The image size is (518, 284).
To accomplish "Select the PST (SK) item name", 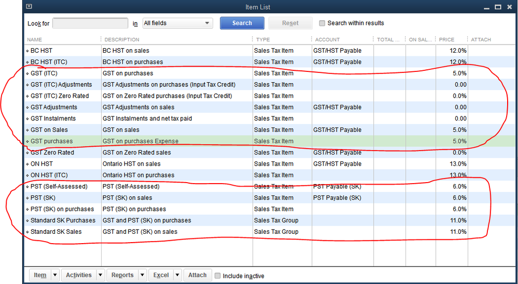I will (43, 198).
